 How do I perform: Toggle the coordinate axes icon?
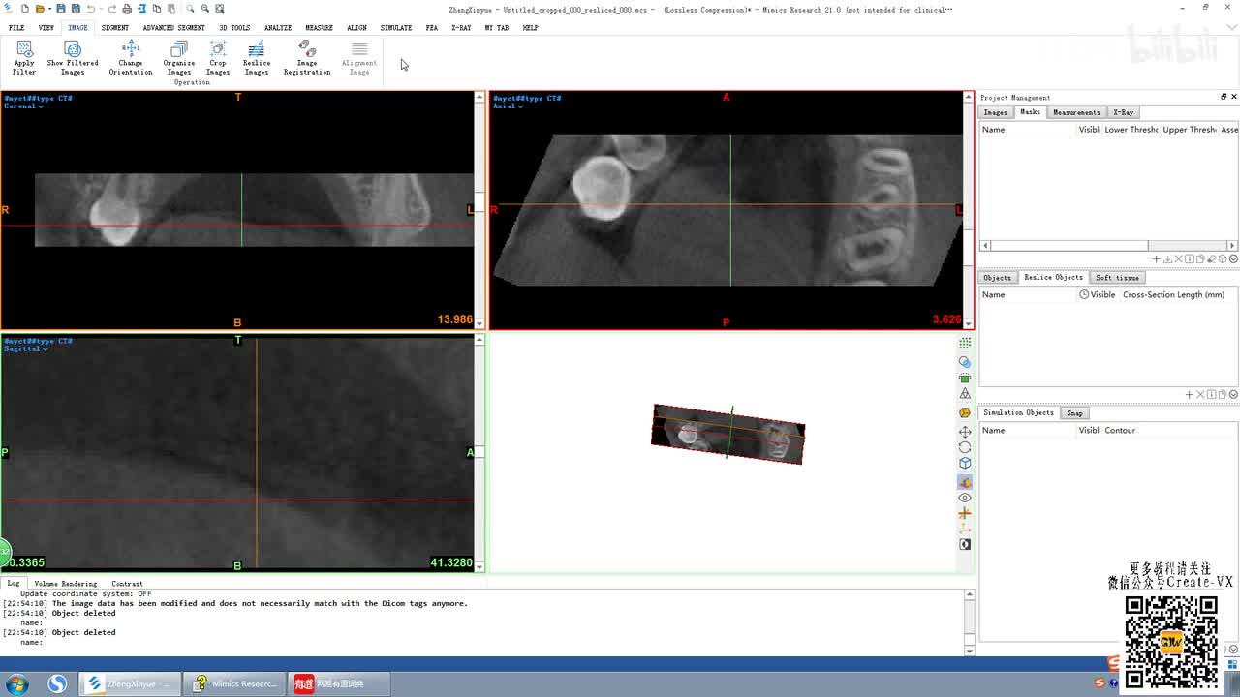[965, 530]
